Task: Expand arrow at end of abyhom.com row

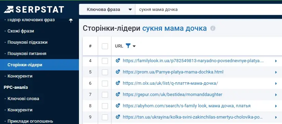Action: tap(276, 106)
